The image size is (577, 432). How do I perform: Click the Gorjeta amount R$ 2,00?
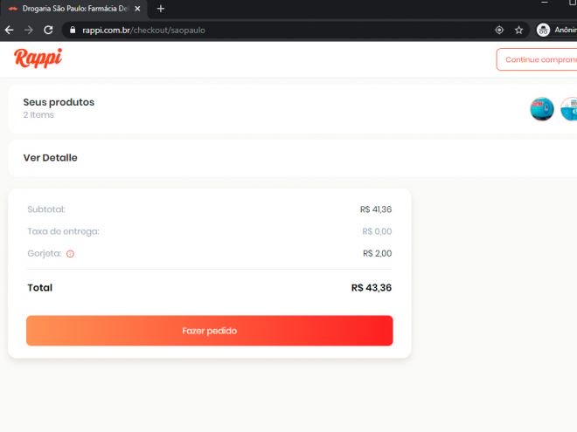(377, 253)
